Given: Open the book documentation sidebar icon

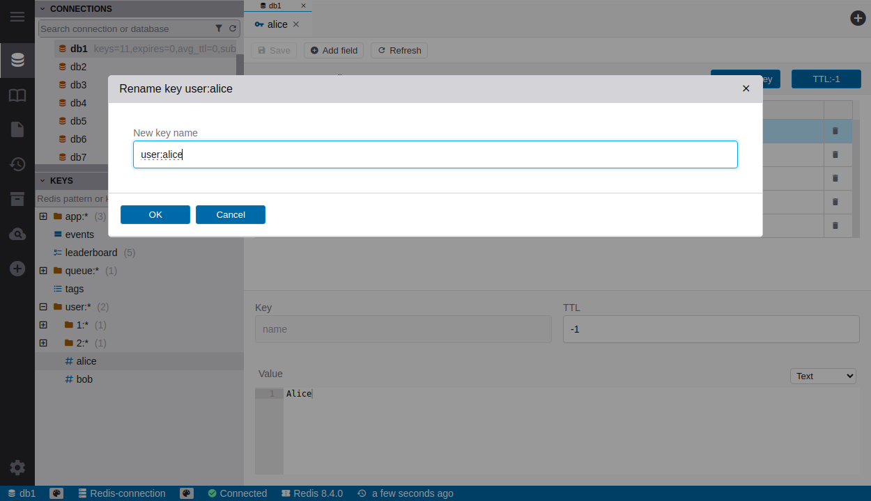Looking at the screenshot, I should point(17,95).
